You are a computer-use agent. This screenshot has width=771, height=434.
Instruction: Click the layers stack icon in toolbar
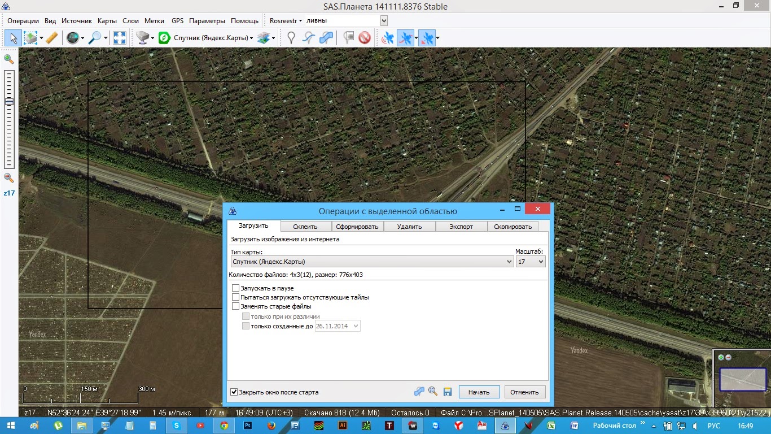coord(263,38)
